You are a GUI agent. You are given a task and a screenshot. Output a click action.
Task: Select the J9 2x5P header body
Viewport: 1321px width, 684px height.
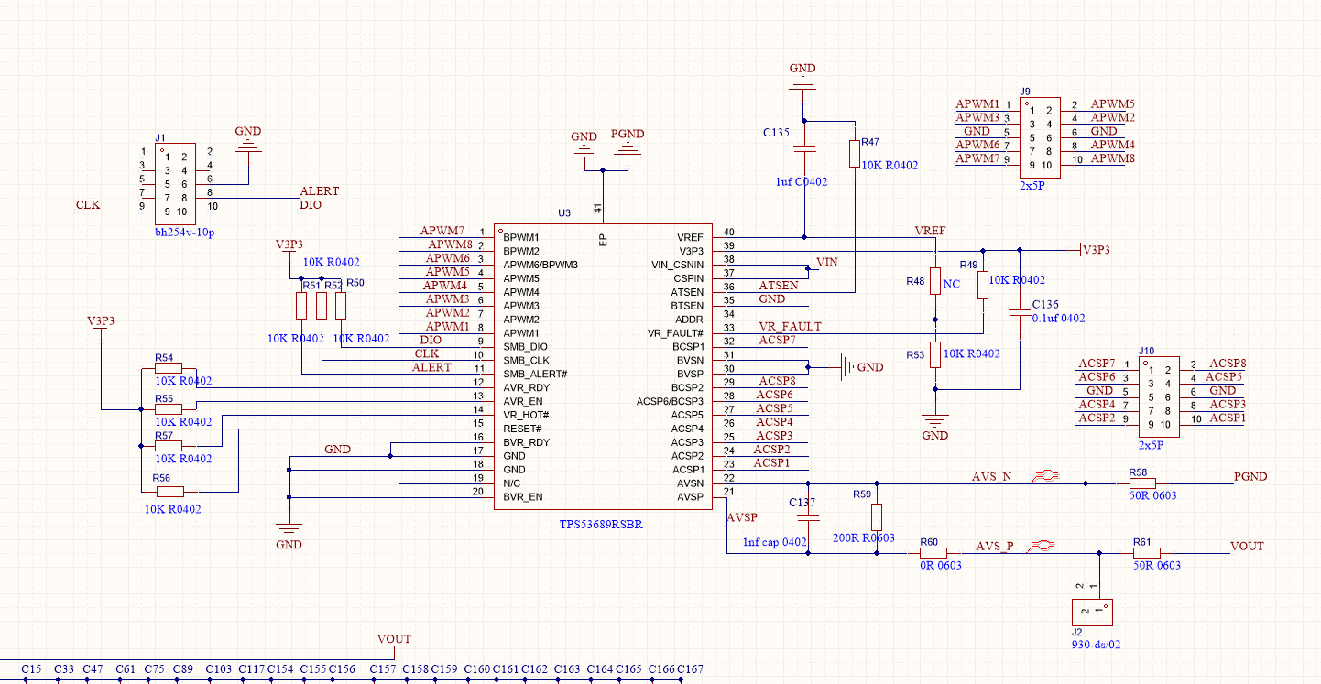pyautogui.click(x=1040, y=138)
